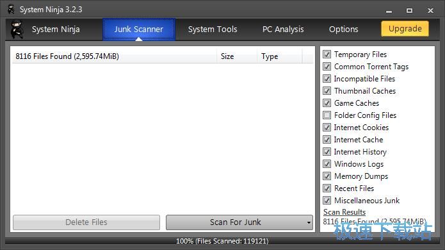Sort results by the Type column header

tap(280, 56)
